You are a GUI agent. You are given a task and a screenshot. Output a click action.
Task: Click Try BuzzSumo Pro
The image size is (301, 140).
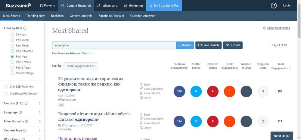click(x=164, y=5)
